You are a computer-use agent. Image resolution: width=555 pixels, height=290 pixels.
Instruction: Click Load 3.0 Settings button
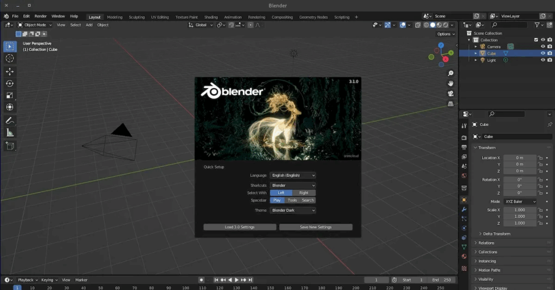tap(240, 227)
